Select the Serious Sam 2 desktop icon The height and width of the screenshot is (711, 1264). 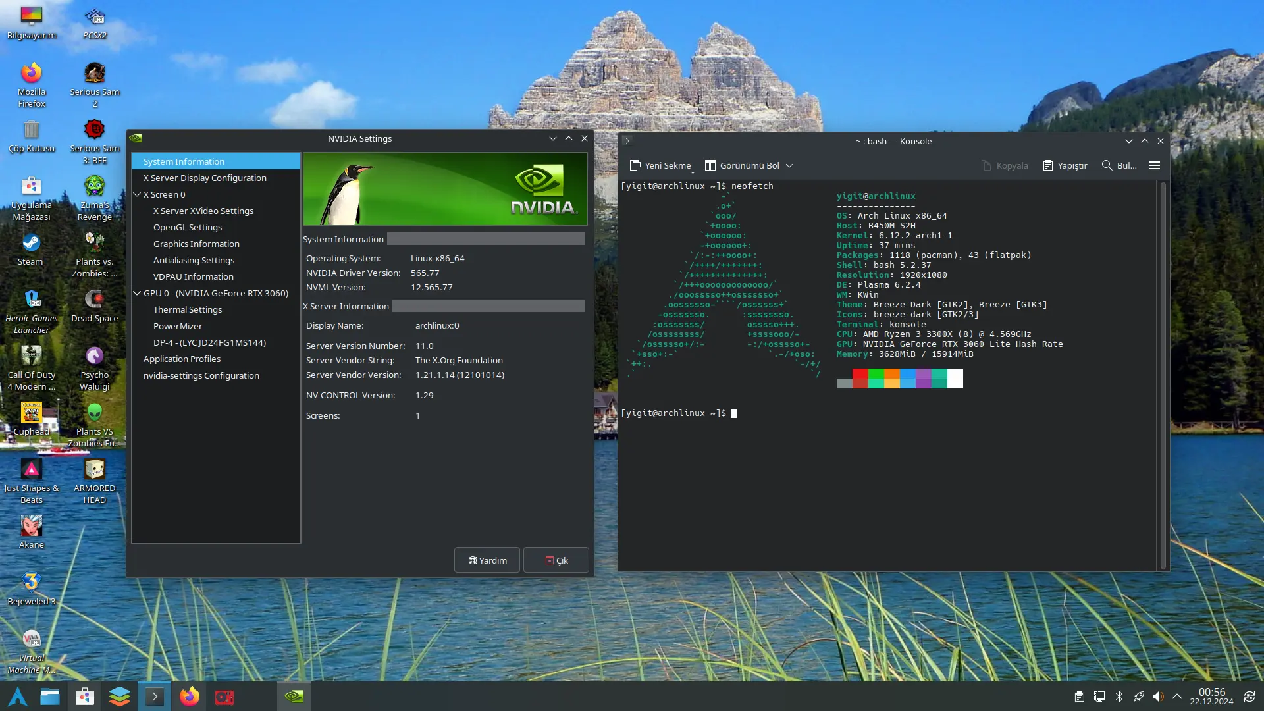pos(95,85)
